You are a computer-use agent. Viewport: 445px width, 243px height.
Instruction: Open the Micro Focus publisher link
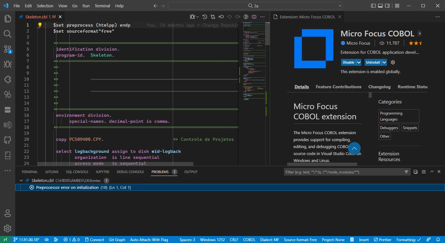click(358, 43)
